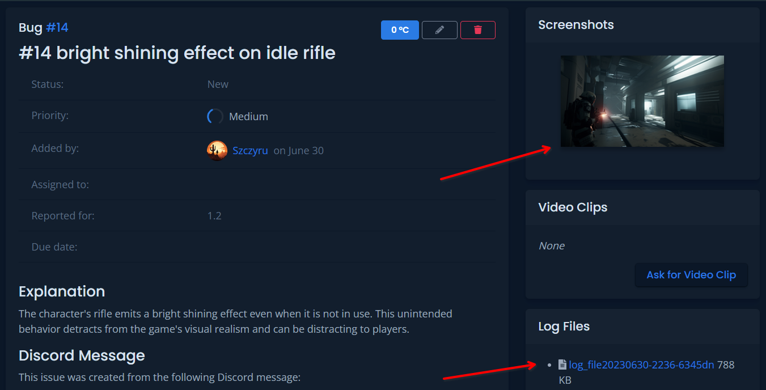This screenshot has height=390, width=766.
Task: Visit the Szczyru user profile link
Action: pos(250,151)
